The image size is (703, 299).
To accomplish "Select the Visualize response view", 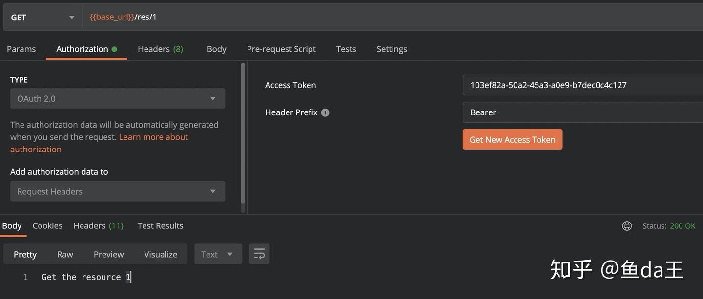I will coord(160,254).
